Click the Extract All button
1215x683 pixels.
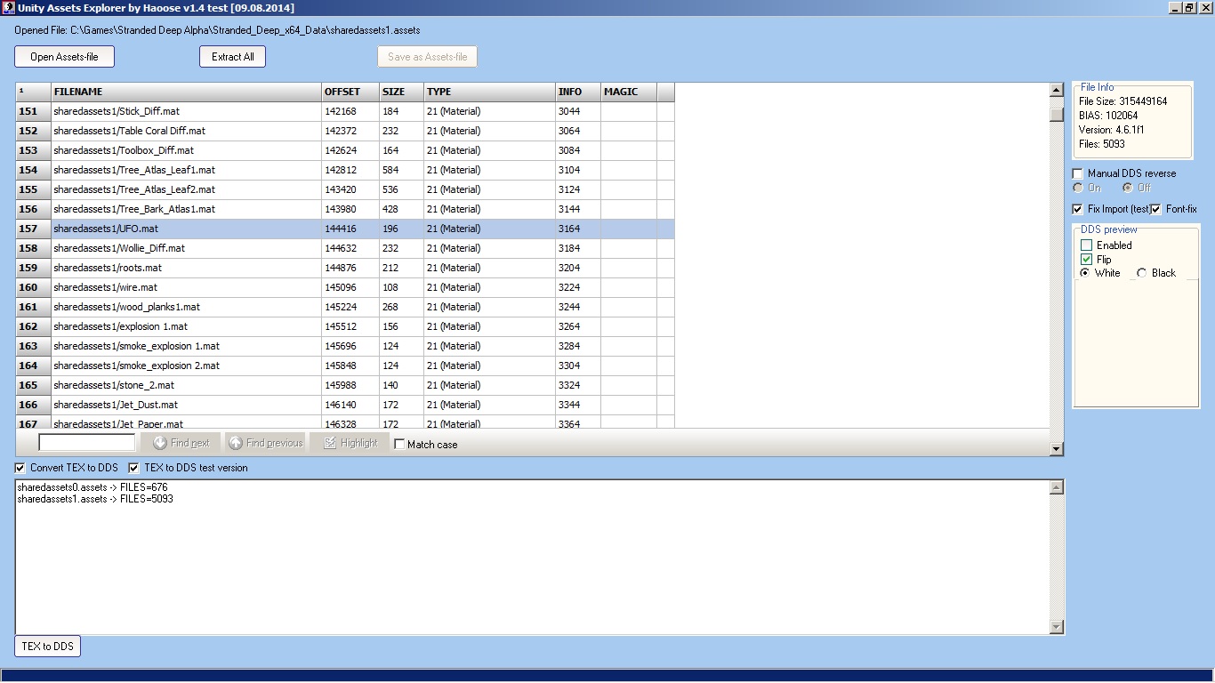232,57
